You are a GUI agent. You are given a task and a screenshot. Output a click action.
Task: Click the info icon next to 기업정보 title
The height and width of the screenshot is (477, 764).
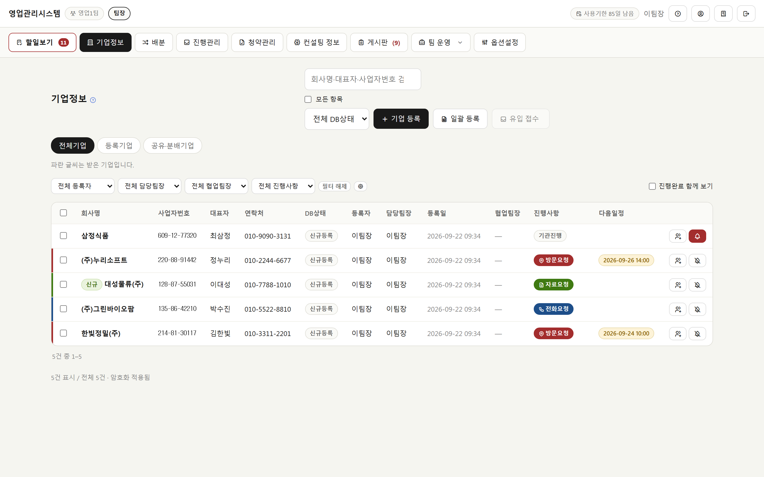(x=93, y=100)
